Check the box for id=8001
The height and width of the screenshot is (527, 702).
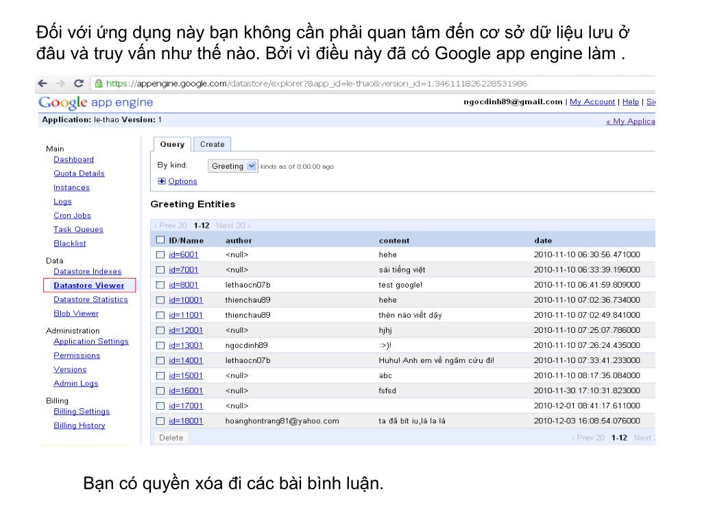pos(160,285)
